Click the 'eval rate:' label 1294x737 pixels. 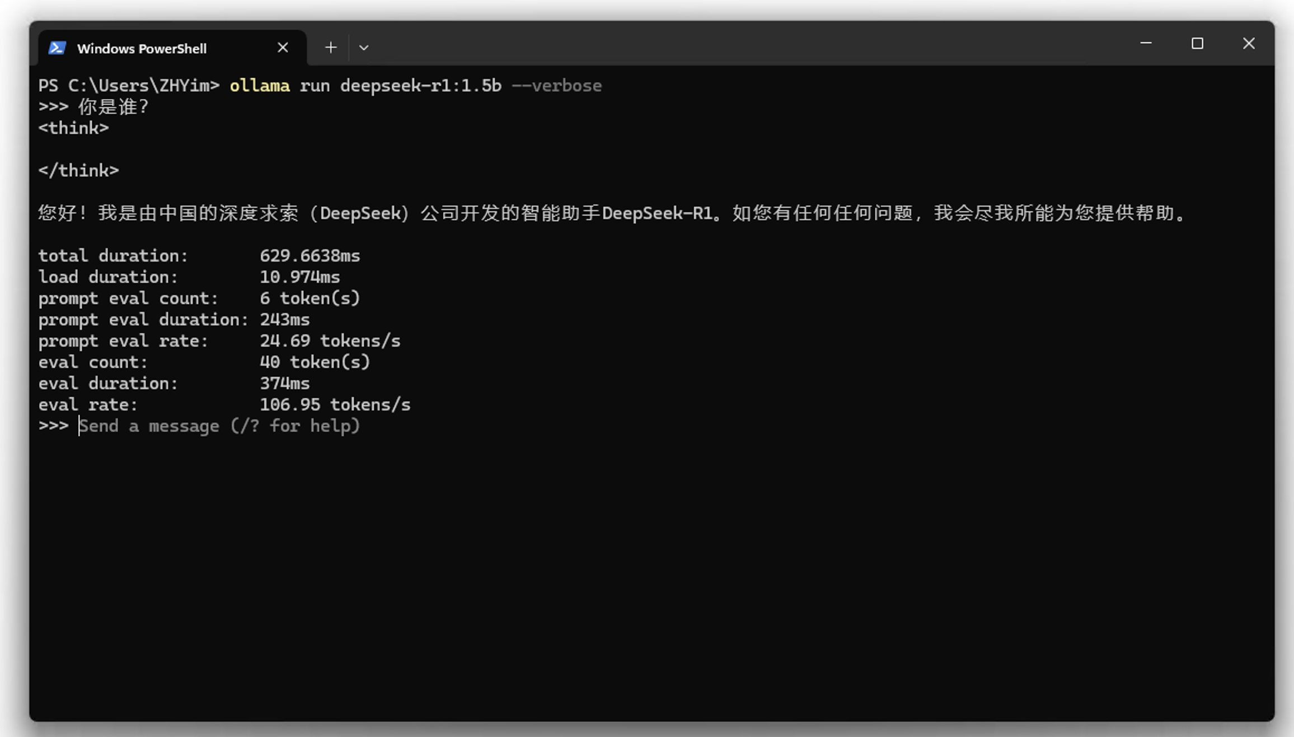pyautogui.click(x=88, y=405)
